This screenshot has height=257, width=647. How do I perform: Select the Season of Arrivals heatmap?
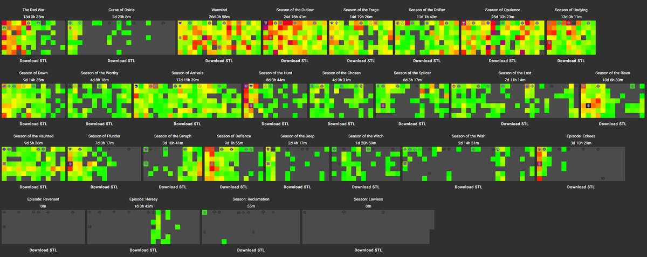188,101
